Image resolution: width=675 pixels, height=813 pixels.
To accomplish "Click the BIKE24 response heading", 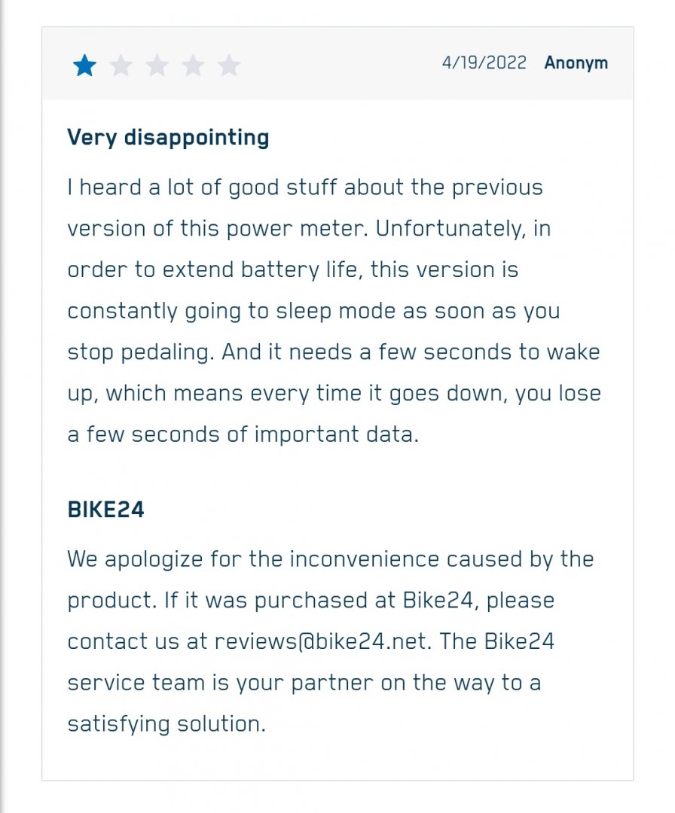I will coord(105,510).
